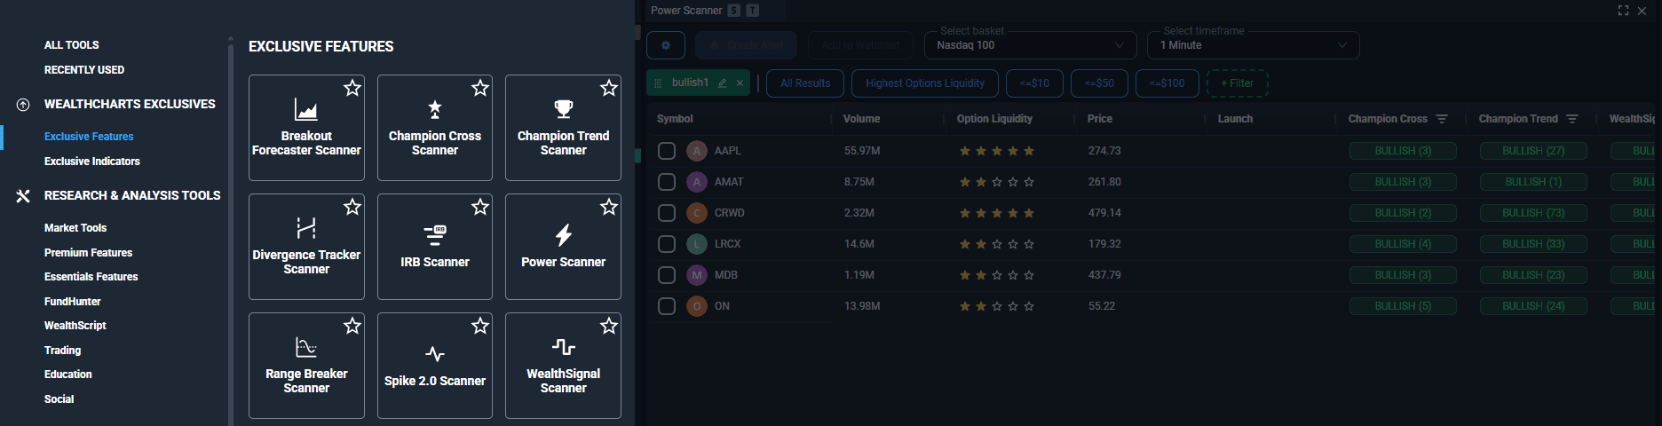The width and height of the screenshot is (1662, 426).
Task: Star the IRB Scanner tile
Action: coord(480,207)
